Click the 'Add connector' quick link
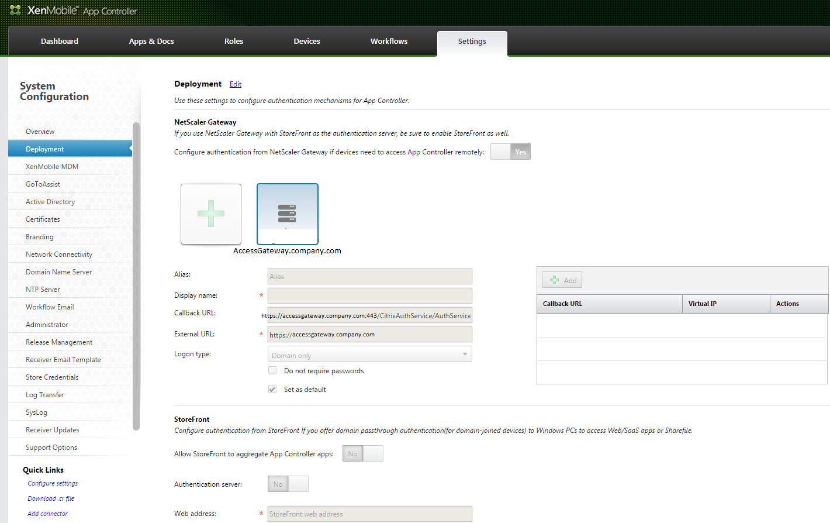Screen dimensions: 830x523 (x=47, y=513)
